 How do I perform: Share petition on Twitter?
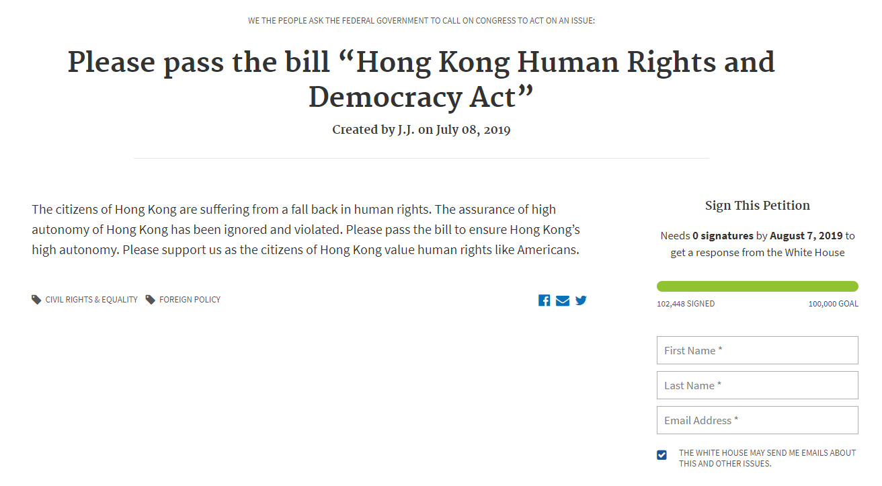[581, 300]
